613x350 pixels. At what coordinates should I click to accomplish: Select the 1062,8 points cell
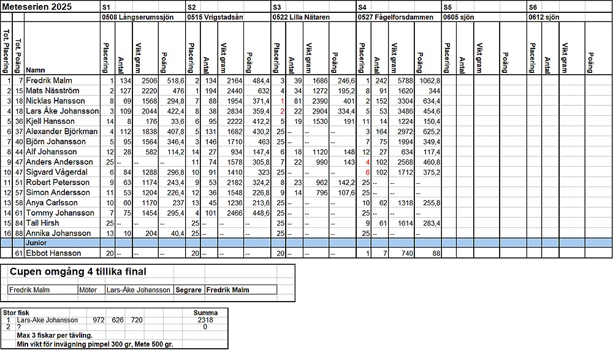(427, 80)
